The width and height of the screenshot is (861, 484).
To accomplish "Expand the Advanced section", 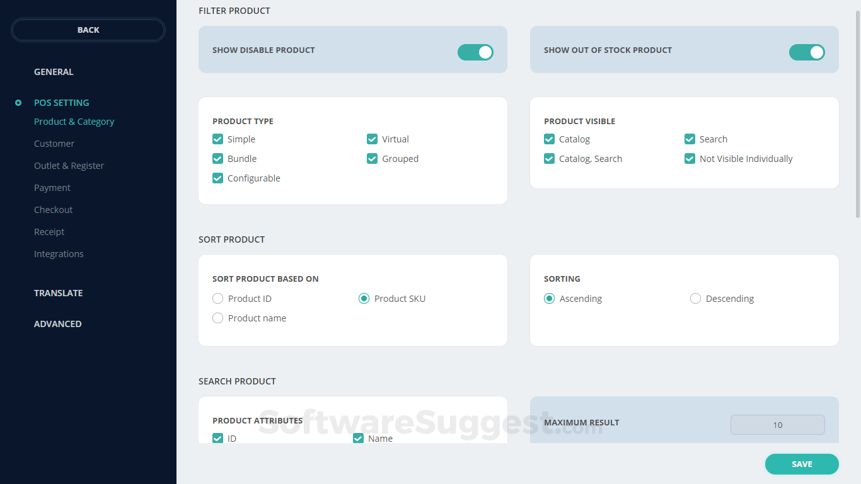I will point(57,324).
